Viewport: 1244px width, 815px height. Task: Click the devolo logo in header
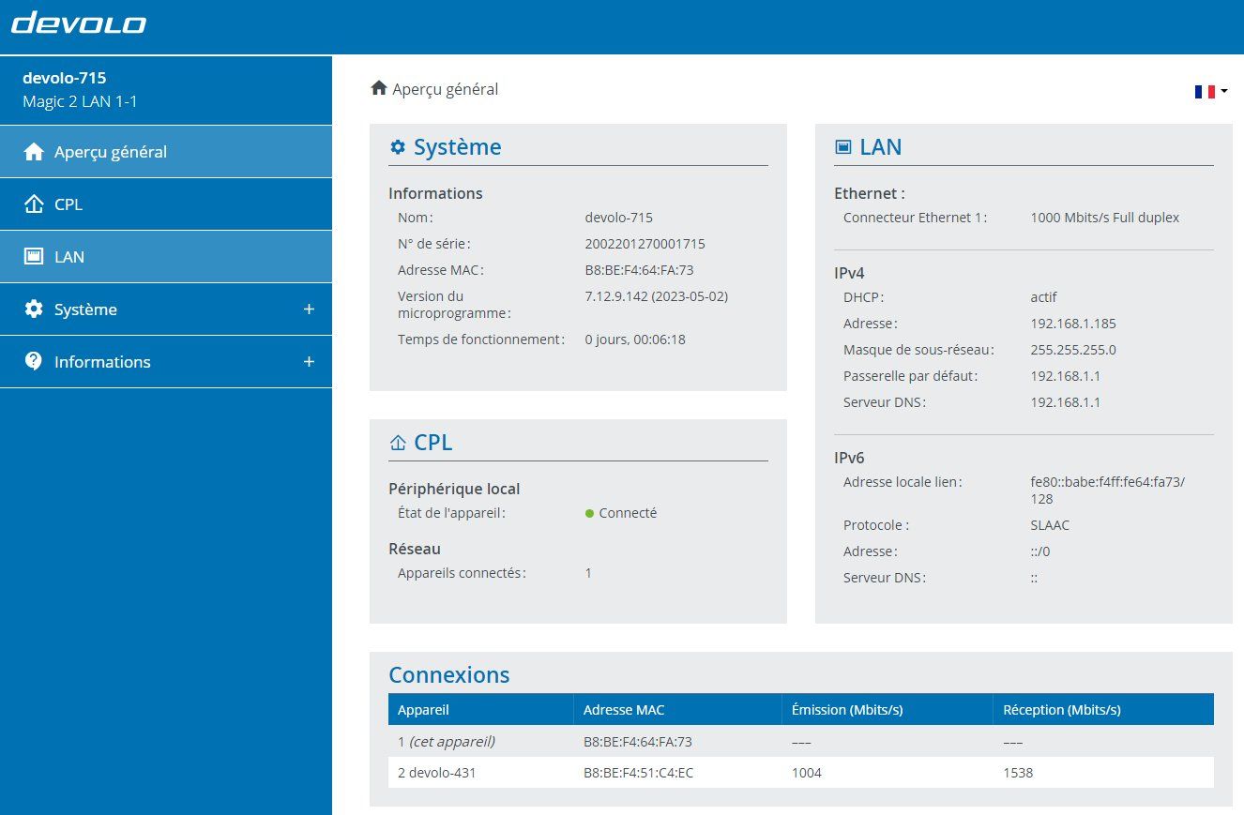(x=79, y=23)
